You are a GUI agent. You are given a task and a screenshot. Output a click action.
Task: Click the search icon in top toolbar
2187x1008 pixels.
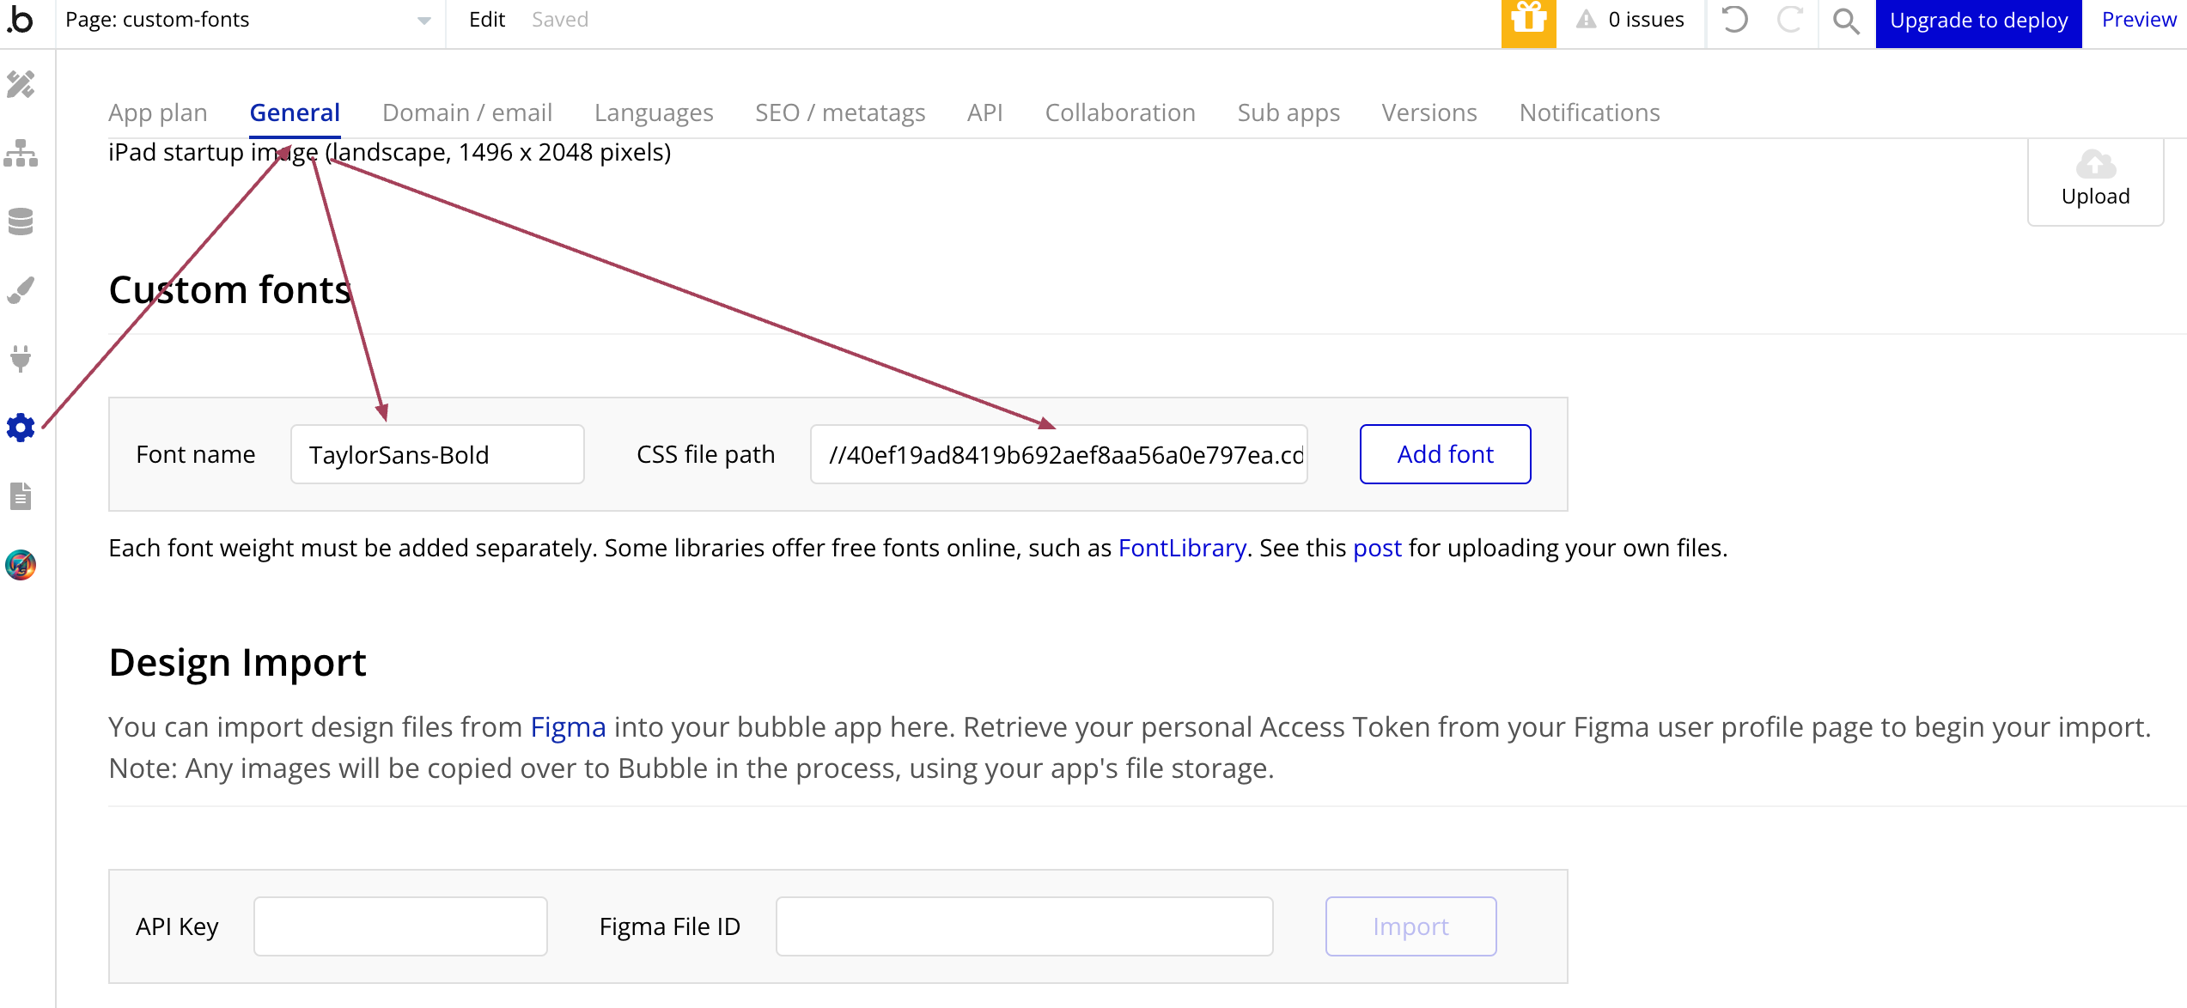pos(1847,21)
